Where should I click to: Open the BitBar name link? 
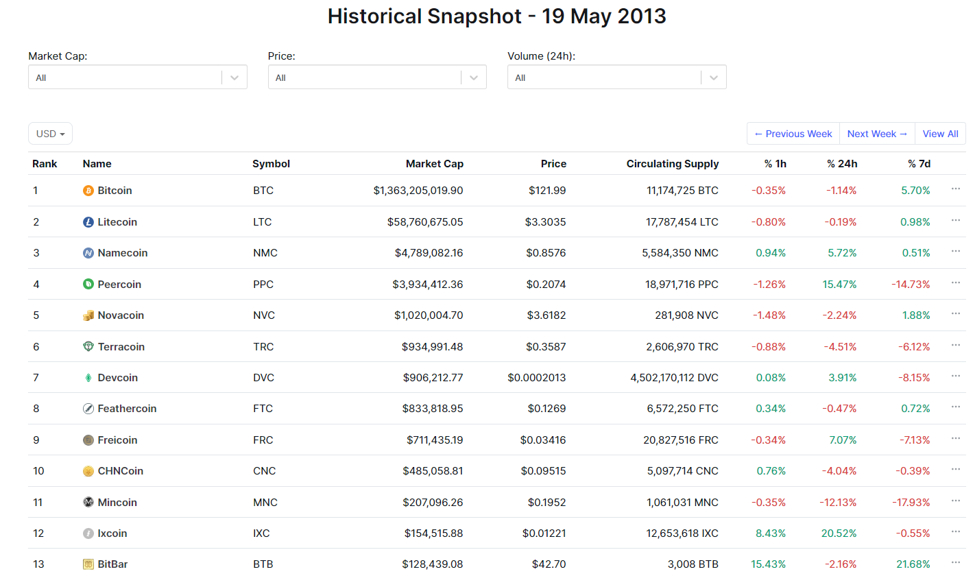tap(112, 564)
